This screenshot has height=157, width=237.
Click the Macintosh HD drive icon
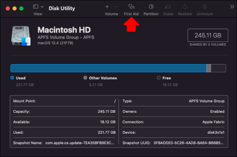[x=21, y=35]
